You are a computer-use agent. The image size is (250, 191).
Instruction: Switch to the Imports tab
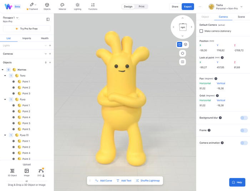pyautogui.click(x=27, y=38)
